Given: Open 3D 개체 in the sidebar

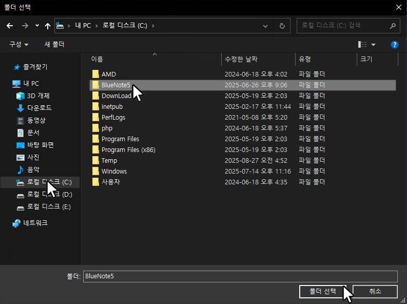Looking at the screenshot, I should (x=33, y=96).
